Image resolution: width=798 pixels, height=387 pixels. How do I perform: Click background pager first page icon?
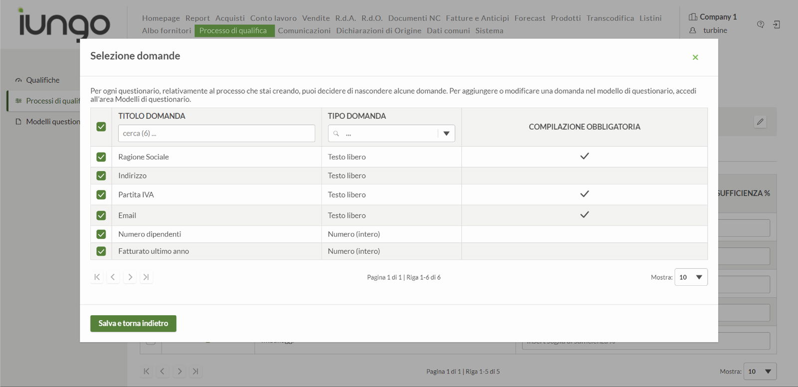point(146,371)
